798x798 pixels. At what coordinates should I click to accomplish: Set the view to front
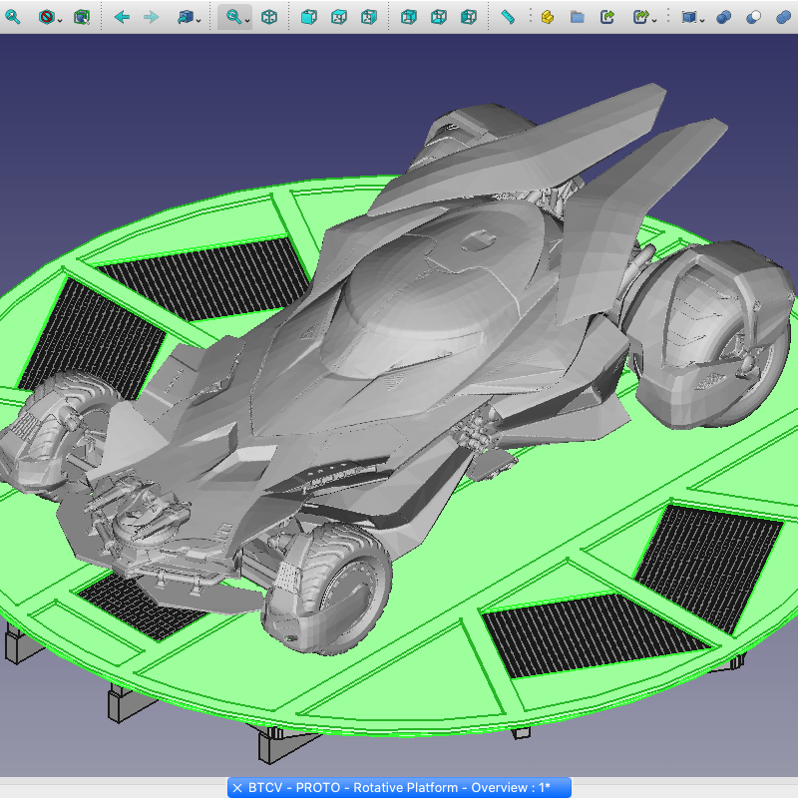309,17
